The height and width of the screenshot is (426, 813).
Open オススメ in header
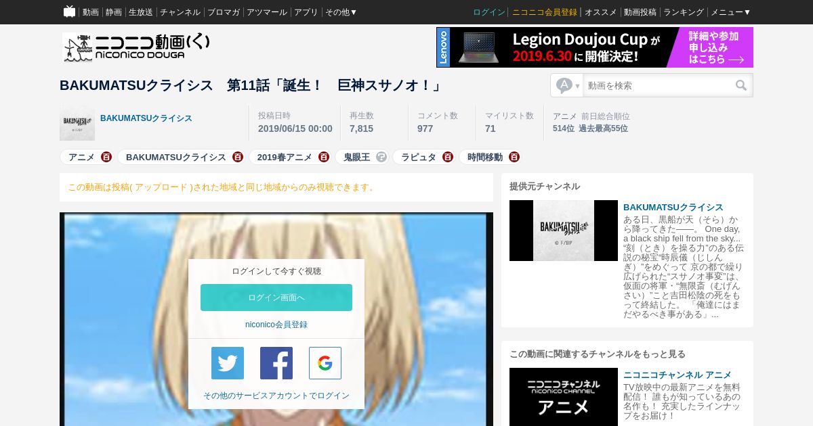(601, 12)
